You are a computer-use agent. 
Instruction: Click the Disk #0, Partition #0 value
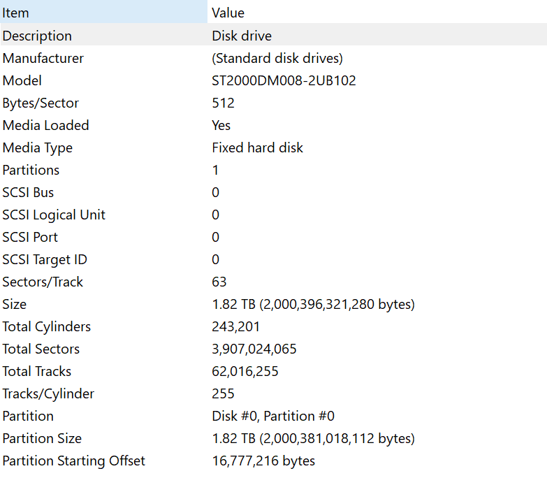(x=273, y=416)
